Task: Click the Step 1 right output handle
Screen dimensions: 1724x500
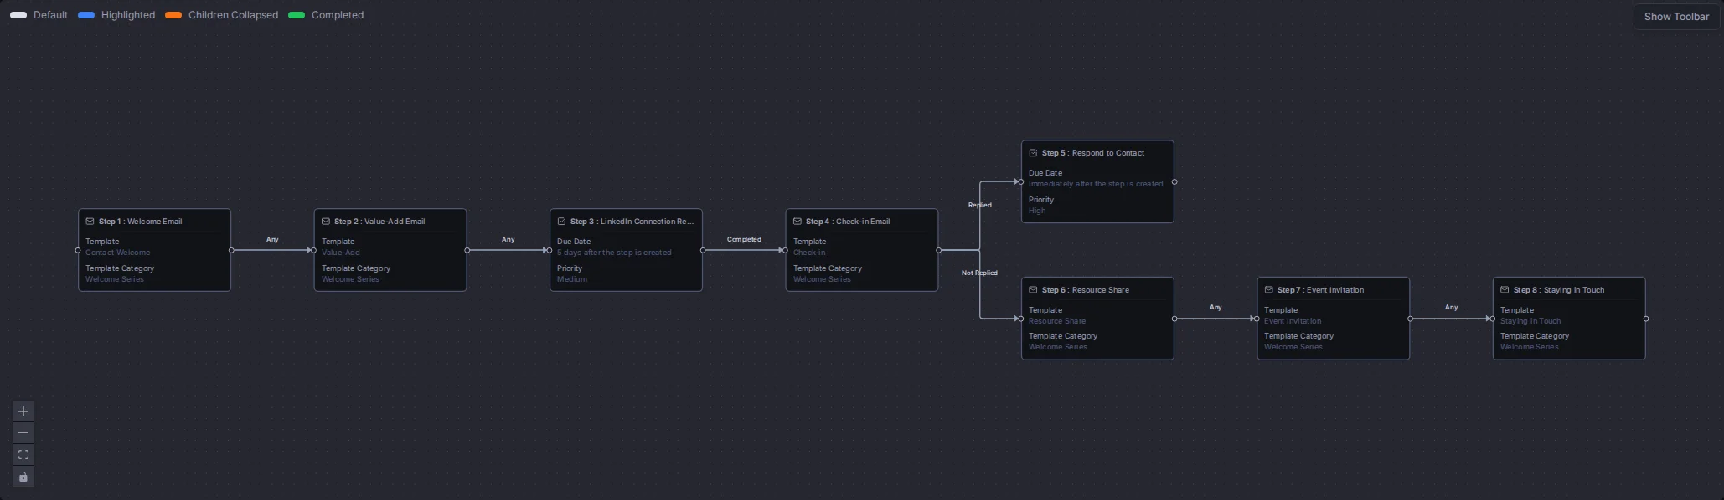Action: pyautogui.click(x=231, y=250)
